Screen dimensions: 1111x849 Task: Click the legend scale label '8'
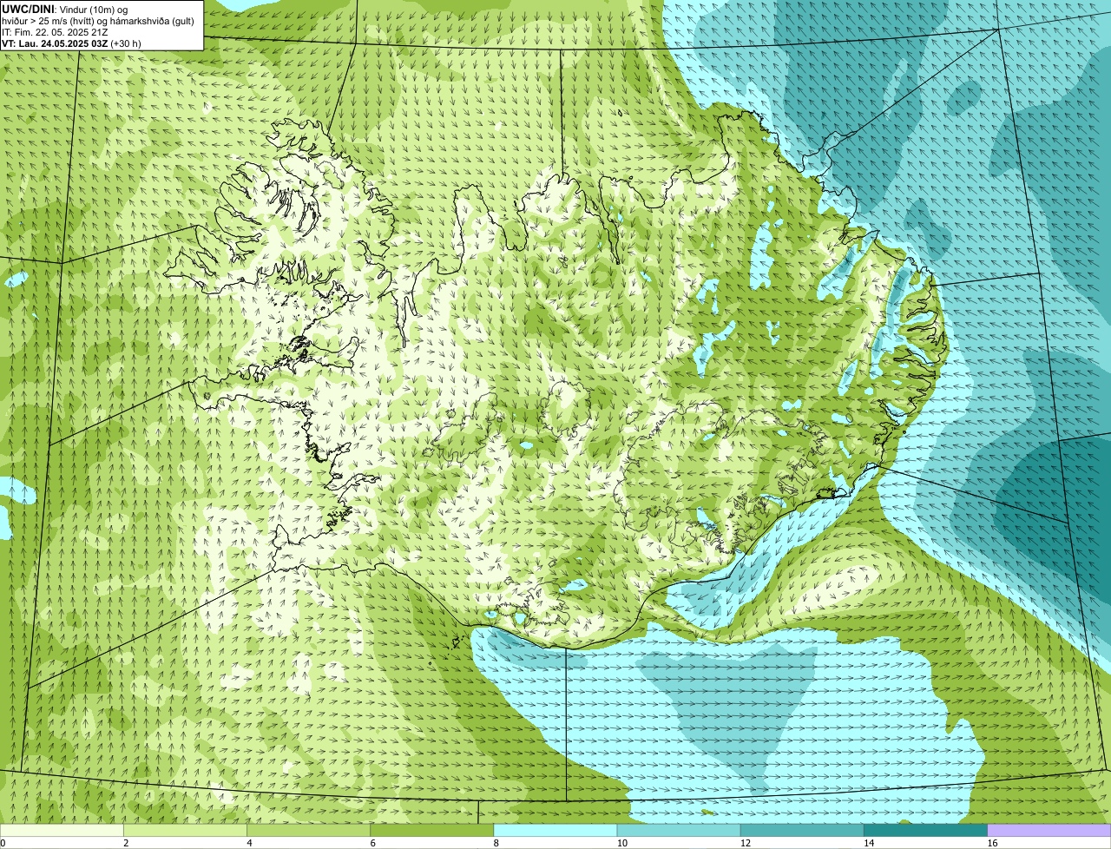[x=496, y=843]
